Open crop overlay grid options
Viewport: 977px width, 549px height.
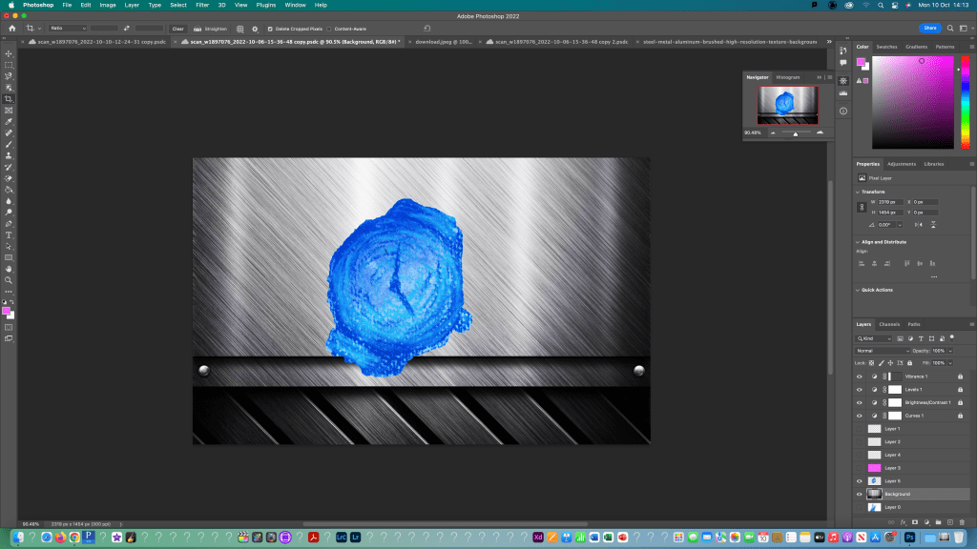click(239, 29)
